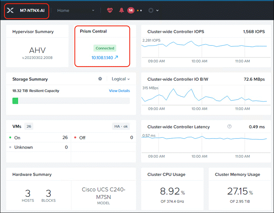Click the Controller Latency help question mark
274x213 pixels.
coord(229,126)
